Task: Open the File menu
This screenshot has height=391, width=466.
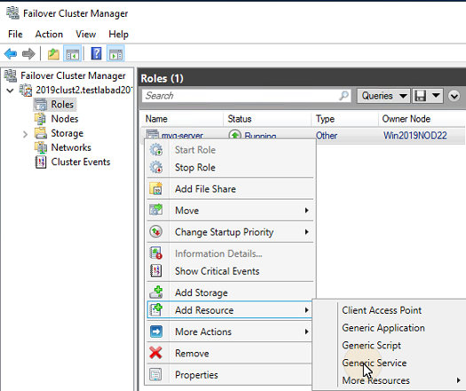Action: click(x=15, y=35)
